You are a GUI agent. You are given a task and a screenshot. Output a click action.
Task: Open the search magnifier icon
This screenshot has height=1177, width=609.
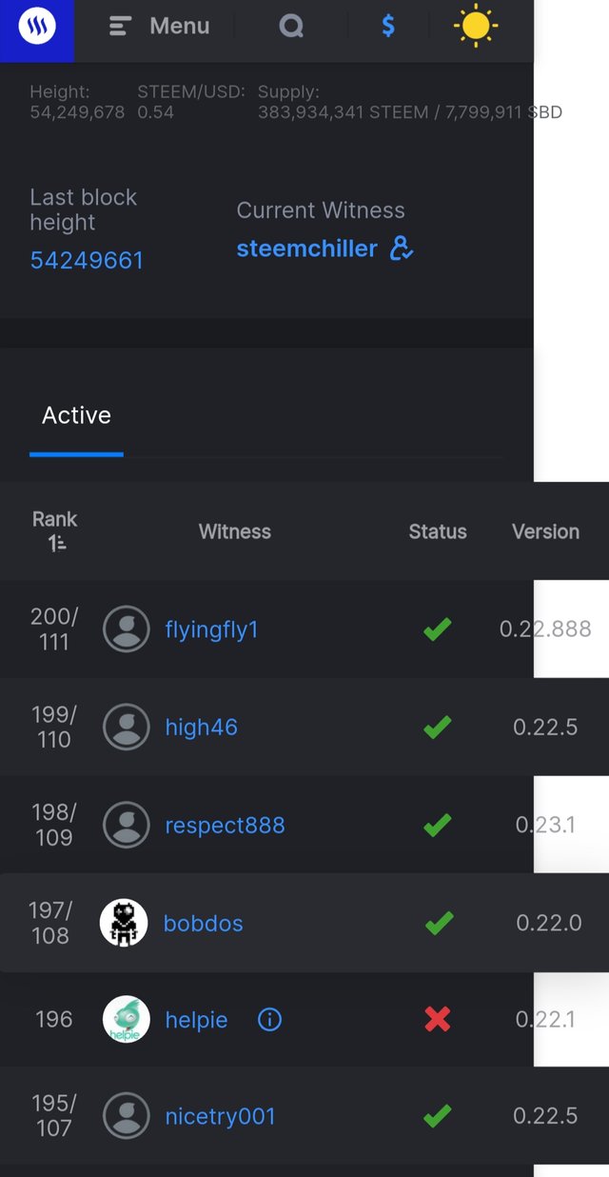click(291, 27)
